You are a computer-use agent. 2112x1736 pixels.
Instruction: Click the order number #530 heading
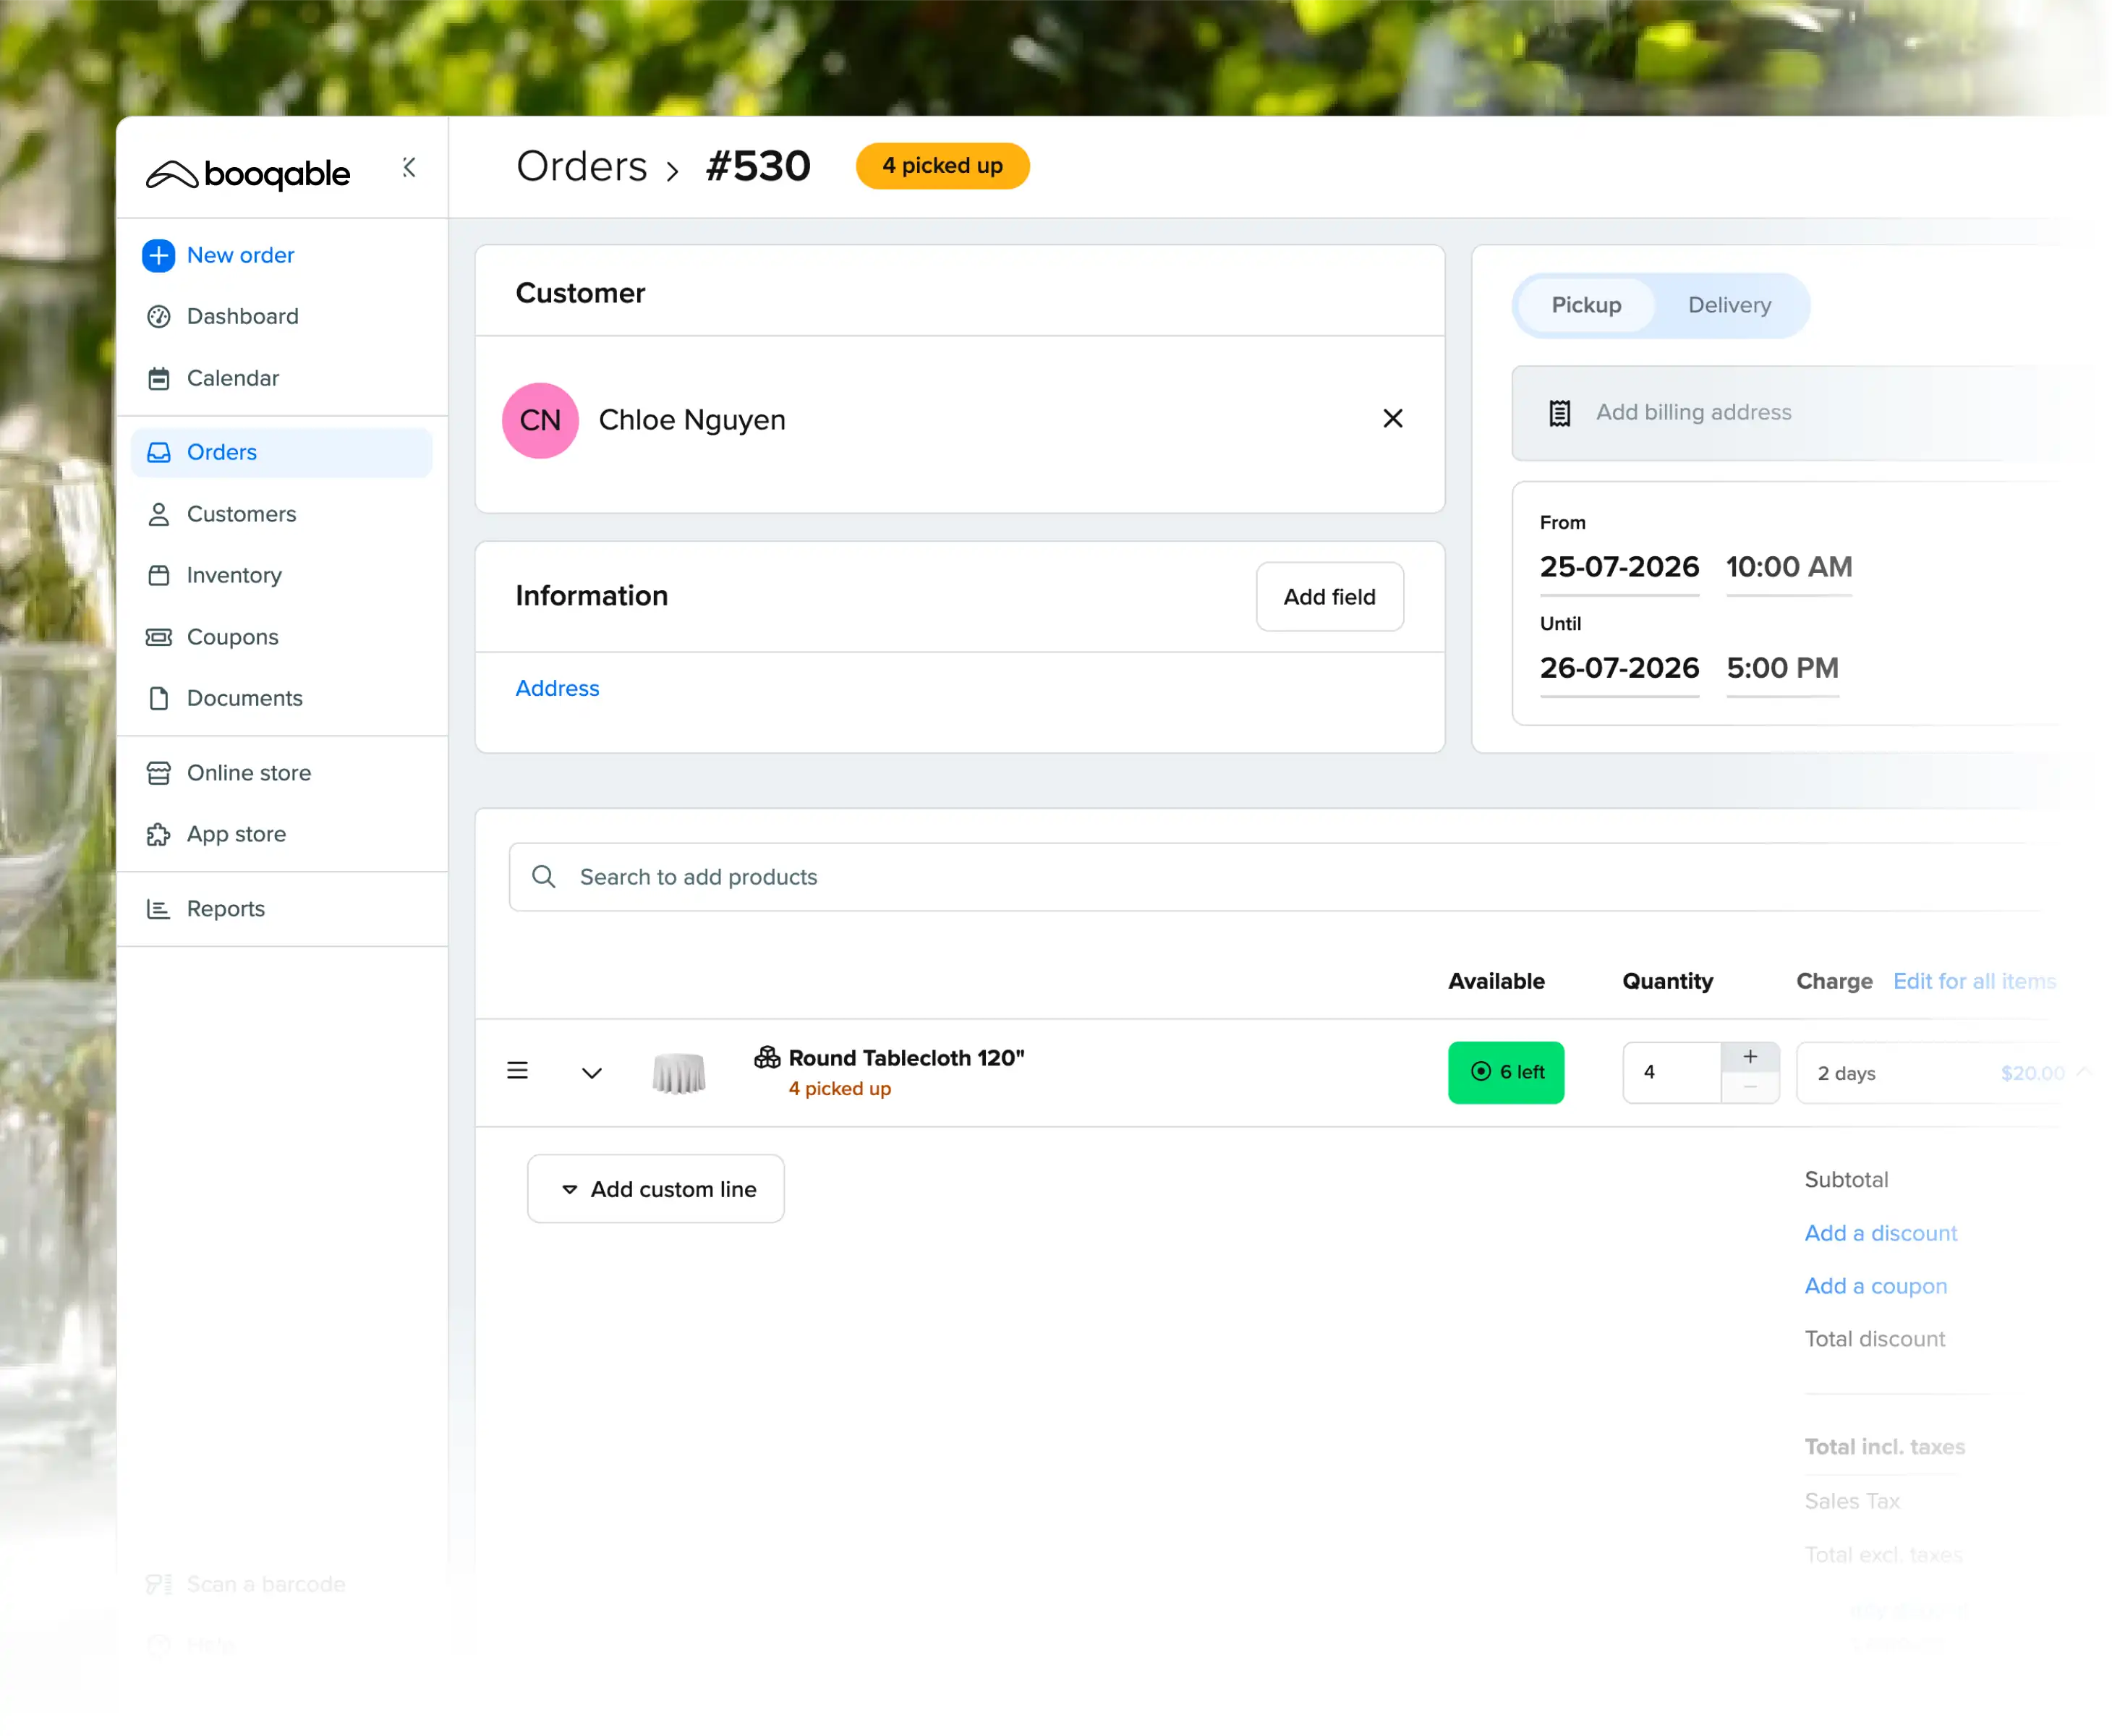(x=758, y=166)
